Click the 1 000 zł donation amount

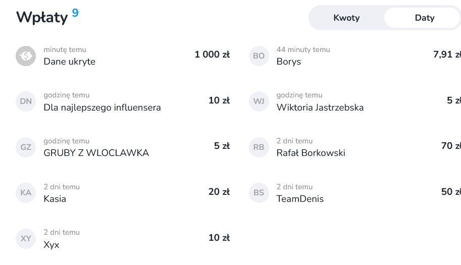(212, 55)
